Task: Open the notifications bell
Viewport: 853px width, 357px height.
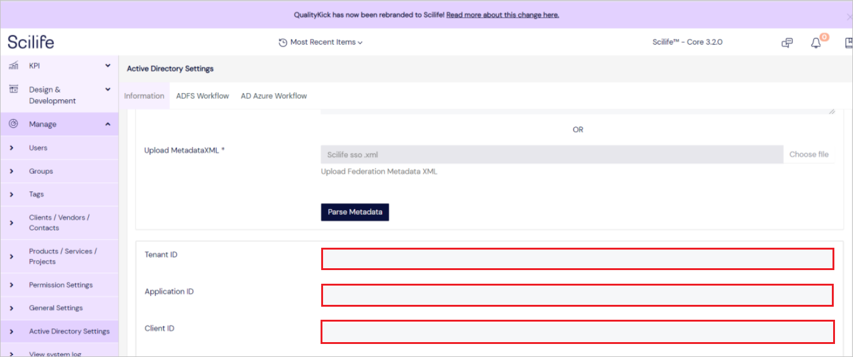Action: (816, 43)
